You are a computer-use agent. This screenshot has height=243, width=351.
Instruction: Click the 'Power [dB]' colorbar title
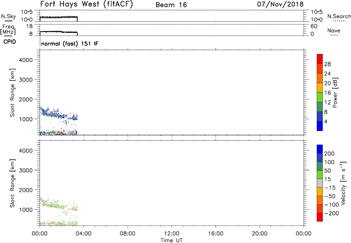335,93
